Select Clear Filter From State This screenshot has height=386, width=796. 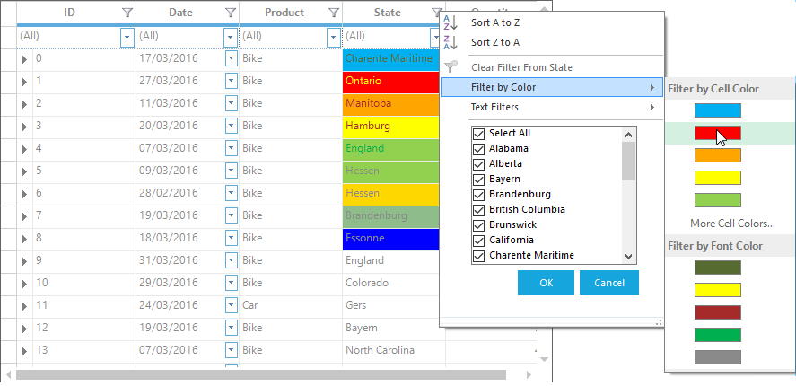pos(552,67)
